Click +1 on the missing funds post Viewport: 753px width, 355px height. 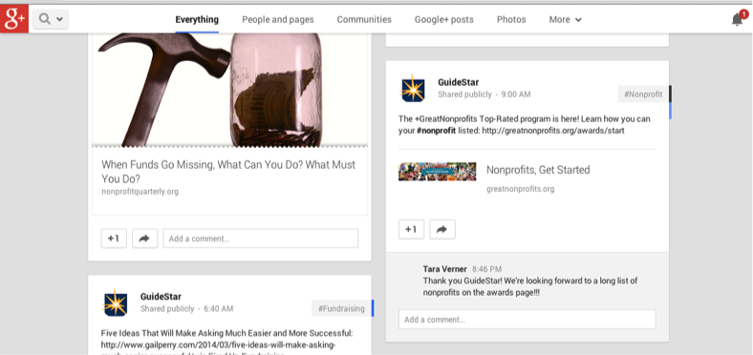(x=114, y=239)
